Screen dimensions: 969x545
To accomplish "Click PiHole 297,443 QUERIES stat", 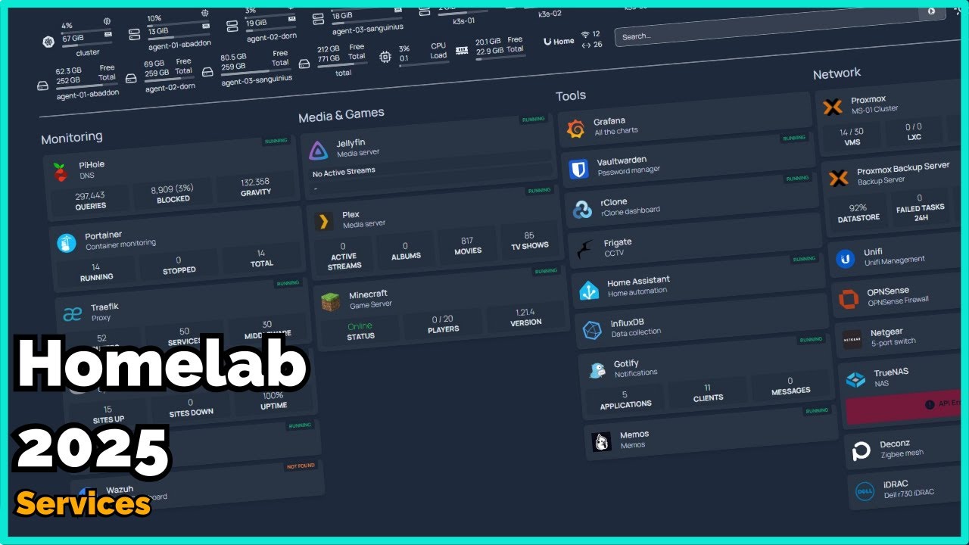I will coord(90,201).
